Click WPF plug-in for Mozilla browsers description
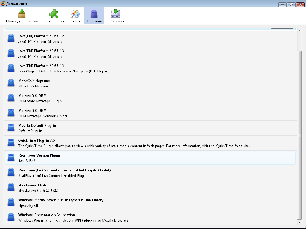 pyautogui.click(x=73, y=220)
